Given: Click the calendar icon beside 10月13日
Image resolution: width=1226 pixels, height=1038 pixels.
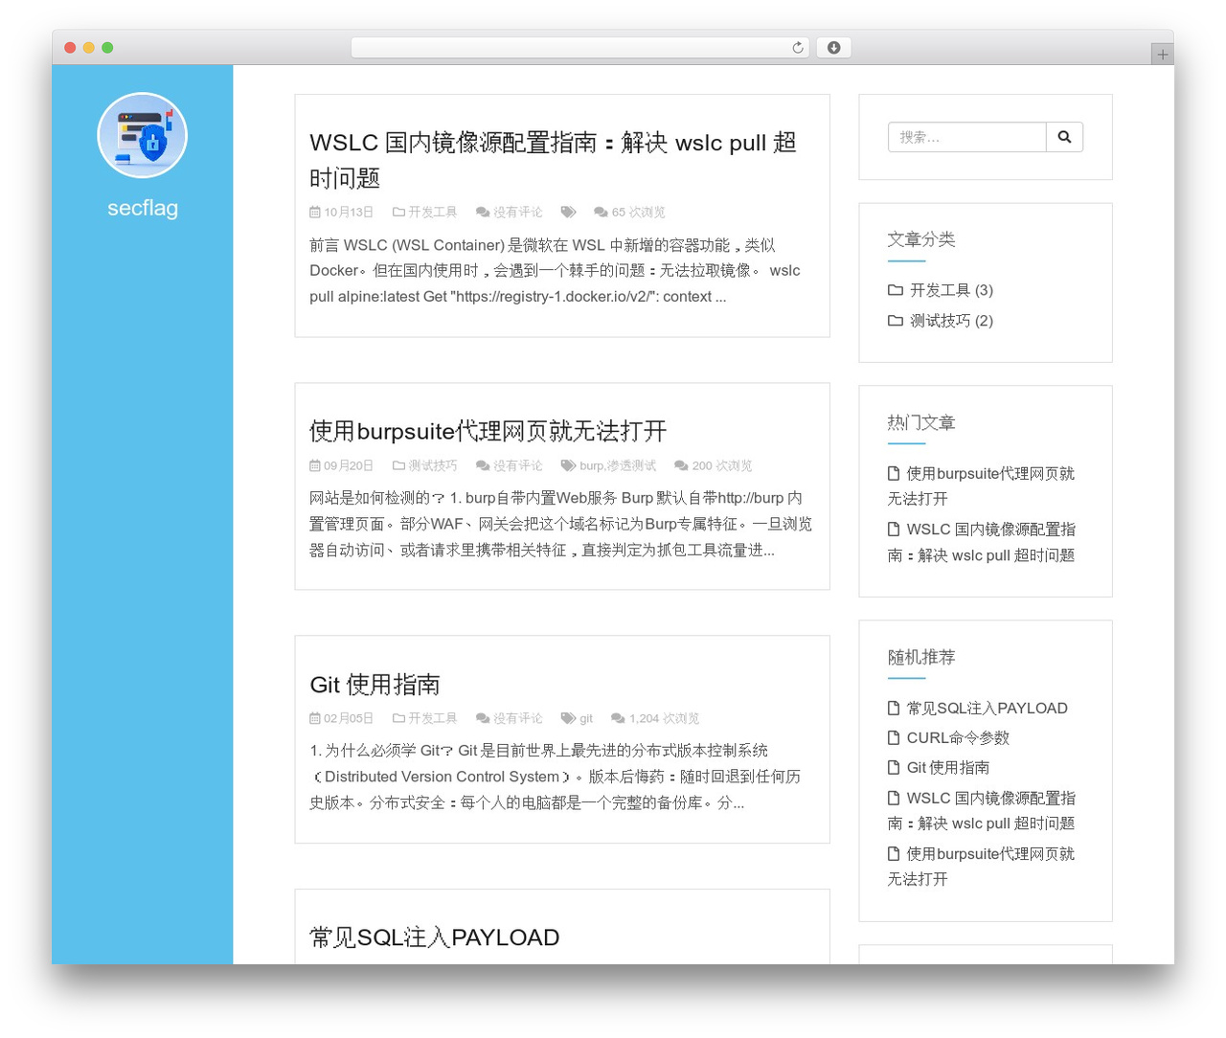Looking at the screenshot, I should [314, 213].
